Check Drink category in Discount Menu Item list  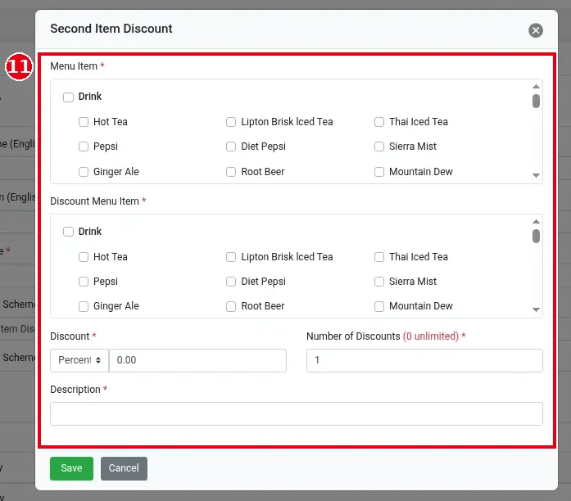click(68, 232)
